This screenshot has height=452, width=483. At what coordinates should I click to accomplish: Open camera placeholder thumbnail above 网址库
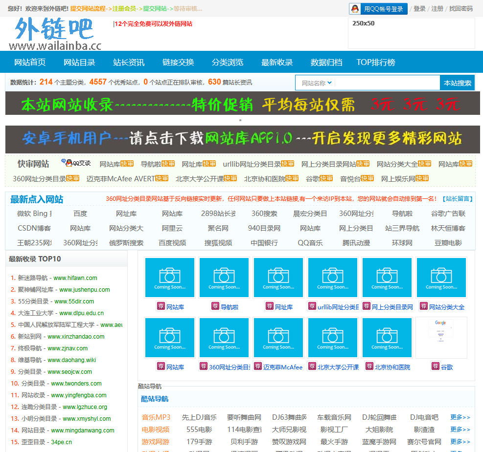coord(278,278)
